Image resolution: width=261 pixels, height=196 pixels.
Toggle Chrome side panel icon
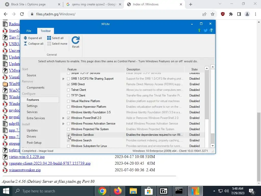pyautogui.click(x=239, y=14)
